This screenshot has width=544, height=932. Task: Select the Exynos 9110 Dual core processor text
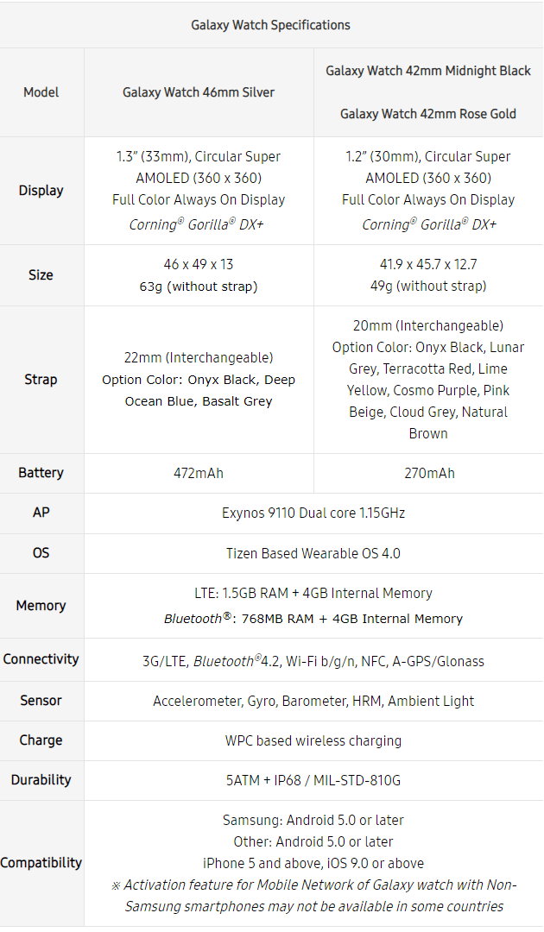click(313, 513)
